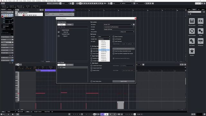Open VST Instruments in Media rack
The height and width of the screenshot is (116, 206).
(192, 21)
